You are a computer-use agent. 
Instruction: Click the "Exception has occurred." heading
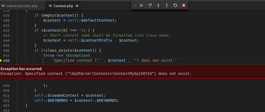[x=21, y=69]
